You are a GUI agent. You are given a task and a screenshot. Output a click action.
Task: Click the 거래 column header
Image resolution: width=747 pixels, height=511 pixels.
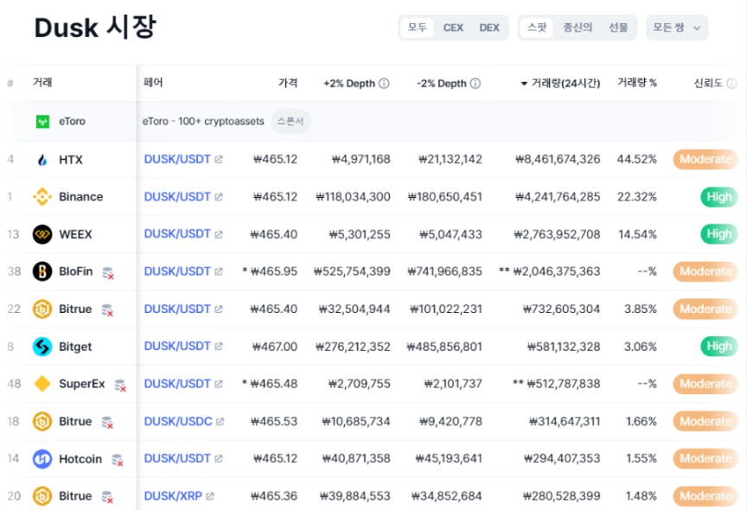pos(42,82)
